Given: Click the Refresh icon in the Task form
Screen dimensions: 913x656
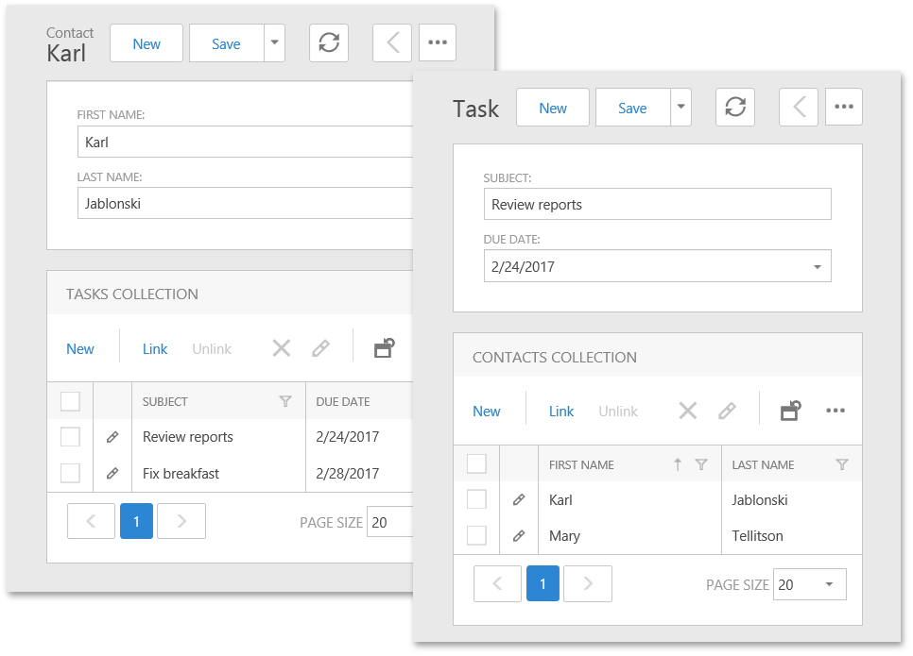Looking at the screenshot, I should [734, 108].
